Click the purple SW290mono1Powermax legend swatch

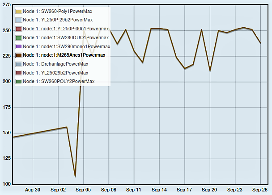click(18, 46)
